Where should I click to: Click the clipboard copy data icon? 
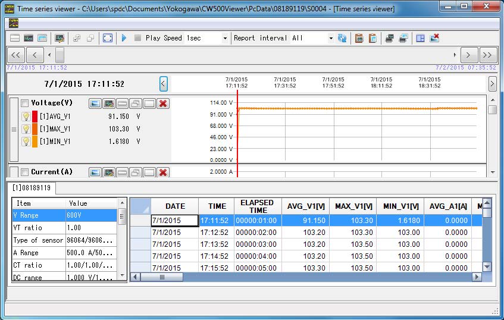(x=372, y=38)
